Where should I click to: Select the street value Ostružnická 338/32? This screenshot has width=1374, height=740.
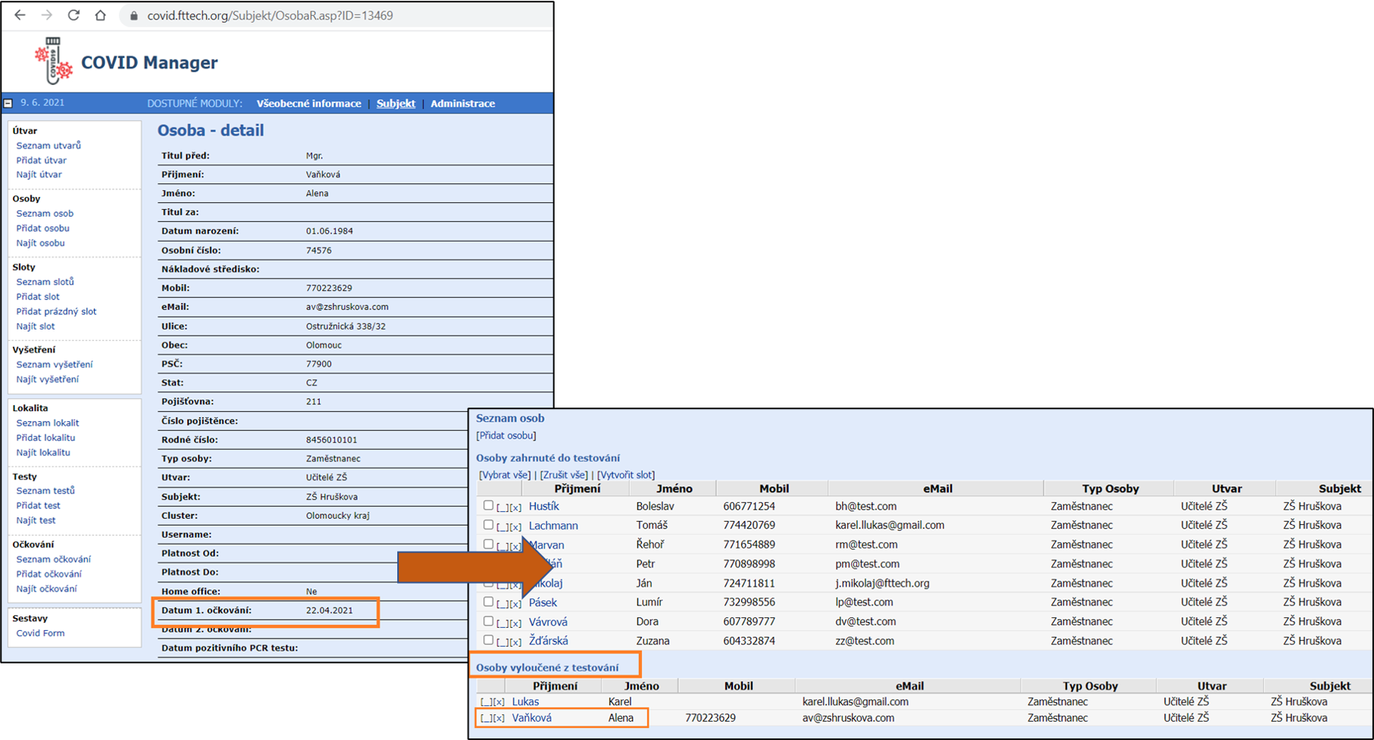(346, 326)
